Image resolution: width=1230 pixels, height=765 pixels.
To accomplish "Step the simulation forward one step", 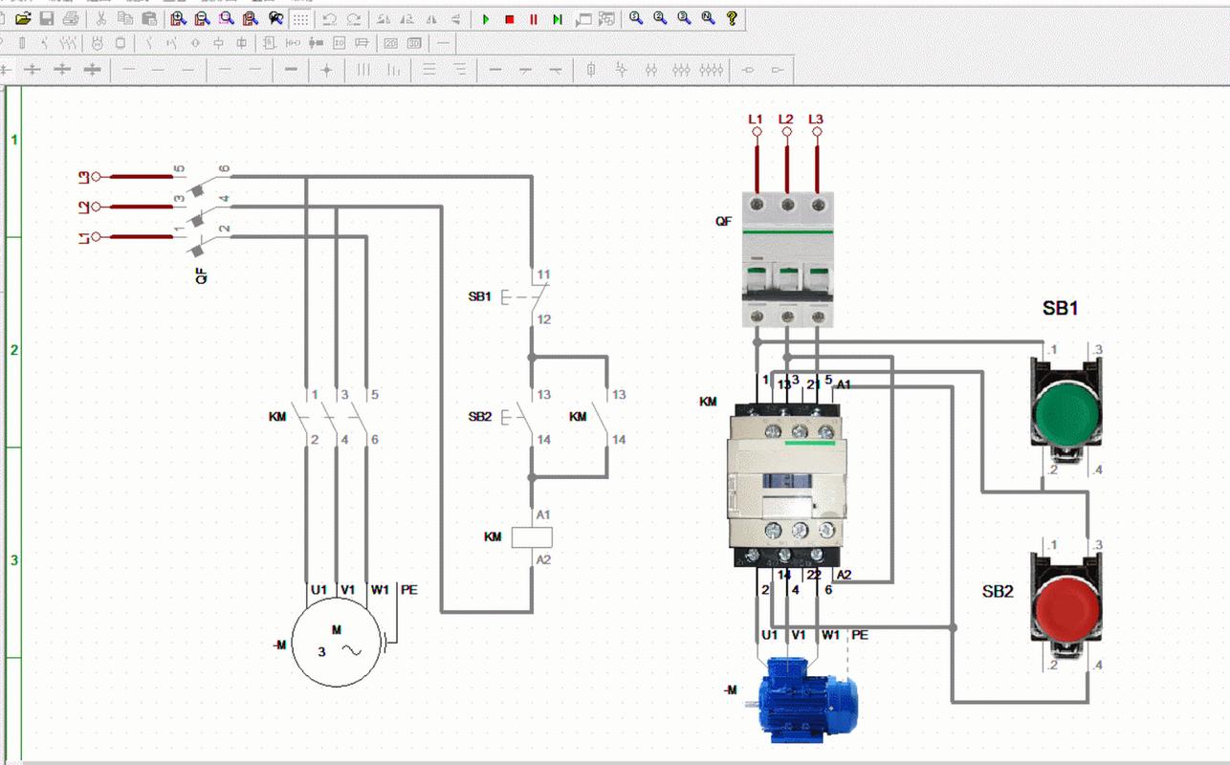I will pyautogui.click(x=558, y=19).
